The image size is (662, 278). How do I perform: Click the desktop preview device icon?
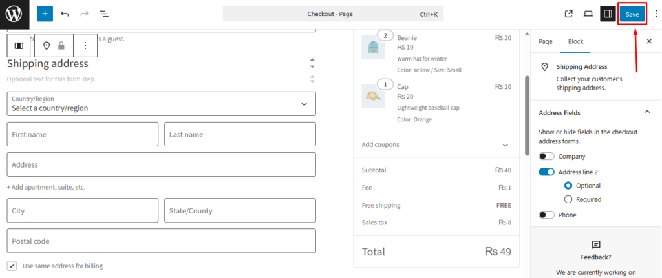click(588, 14)
